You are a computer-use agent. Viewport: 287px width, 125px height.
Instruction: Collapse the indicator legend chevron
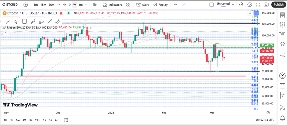(x=6, y=33)
